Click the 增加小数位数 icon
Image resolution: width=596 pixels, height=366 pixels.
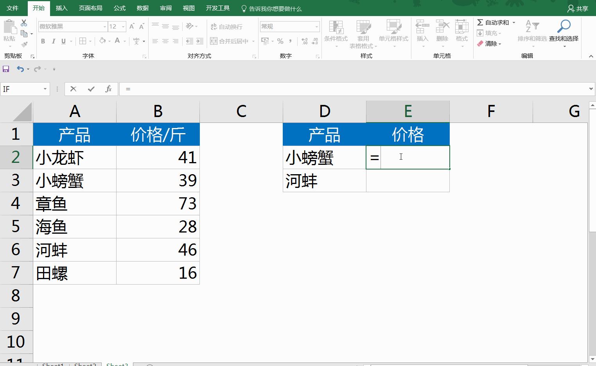click(304, 40)
